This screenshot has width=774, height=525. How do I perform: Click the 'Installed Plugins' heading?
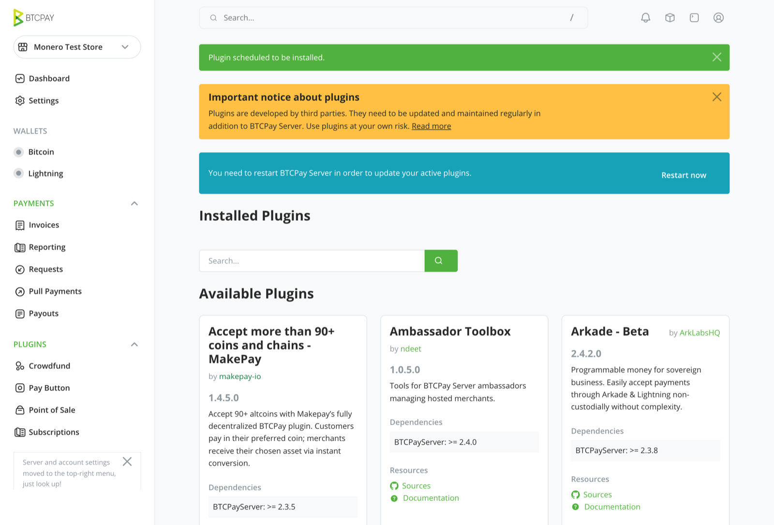click(x=255, y=216)
